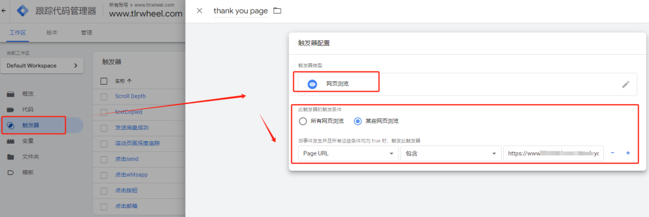Viewport: 649px width, 217px height.
Task: Add a condition with the plus button
Action: click(628, 153)
